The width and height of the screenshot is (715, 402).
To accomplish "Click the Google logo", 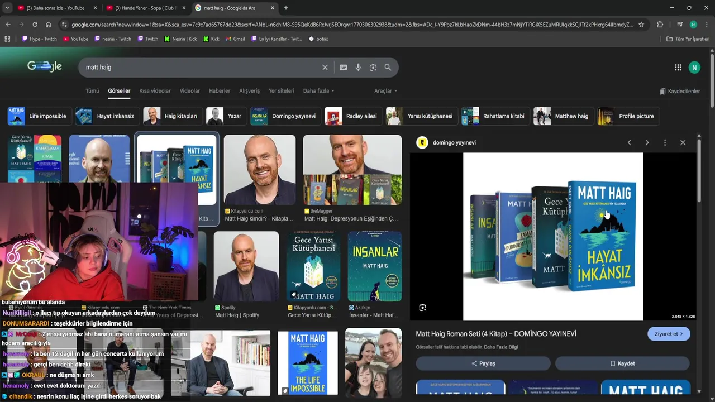I will point(45,66).
